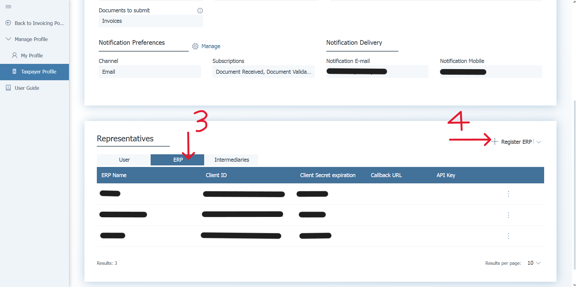Click the Subscriptions field
The image size is (576, 287).
click(263, 72)
